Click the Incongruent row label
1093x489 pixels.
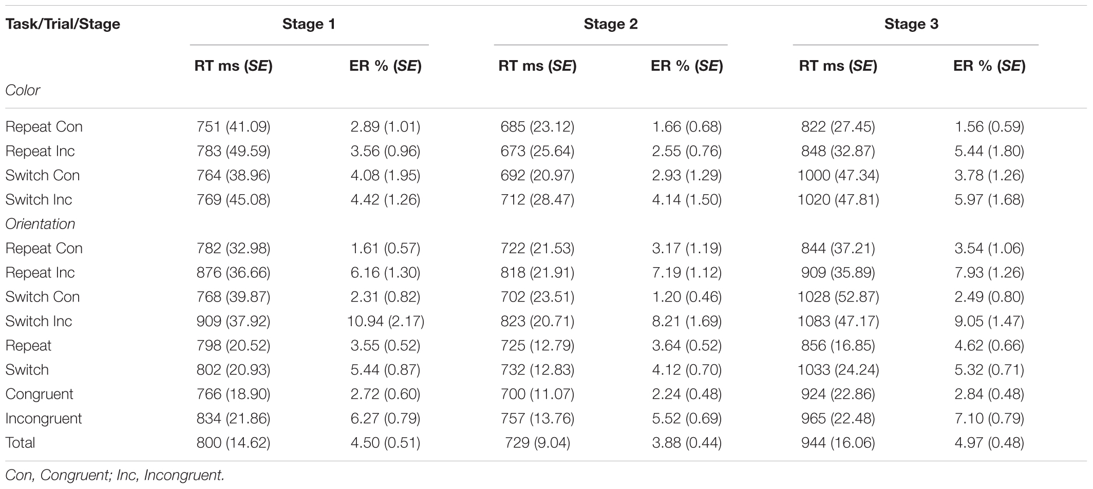coord(44,419)
